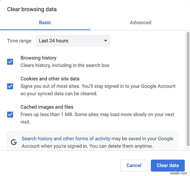Switch to the Advanced tab
Screen dimensions: 190x176
140,22
